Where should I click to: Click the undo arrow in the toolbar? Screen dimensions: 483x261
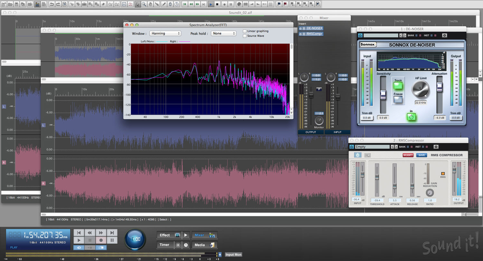pyautogui.click(x=52, y=4)
